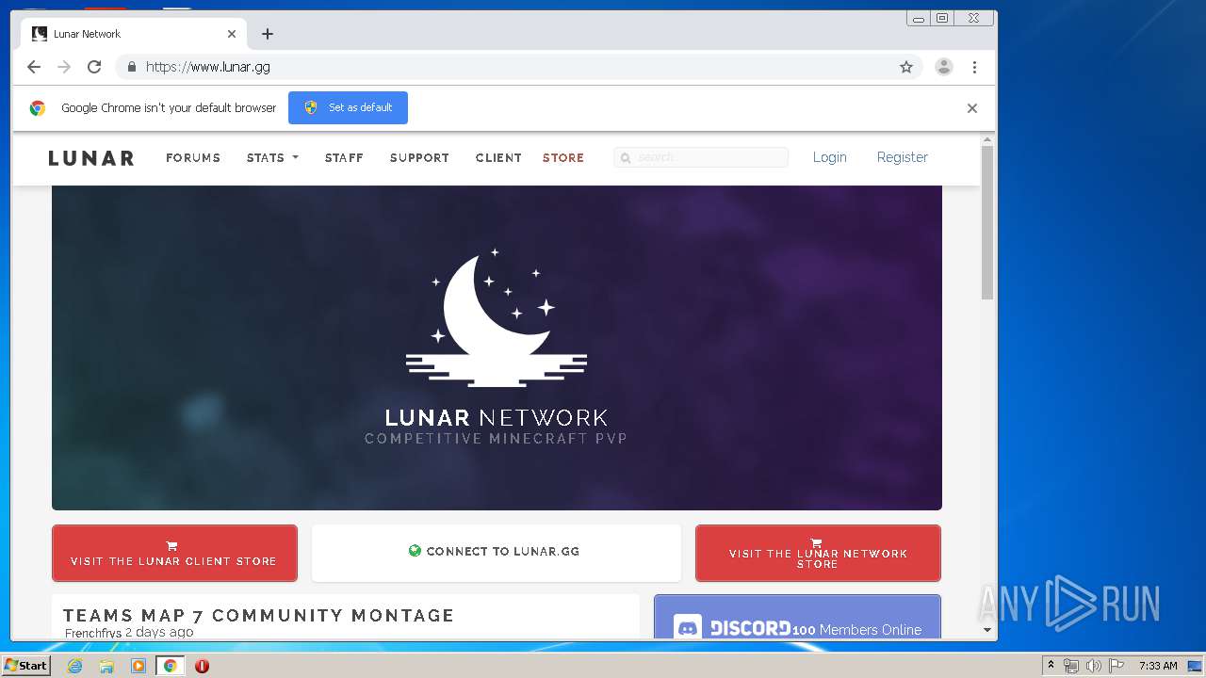Click the Register link

coord(903,157)
